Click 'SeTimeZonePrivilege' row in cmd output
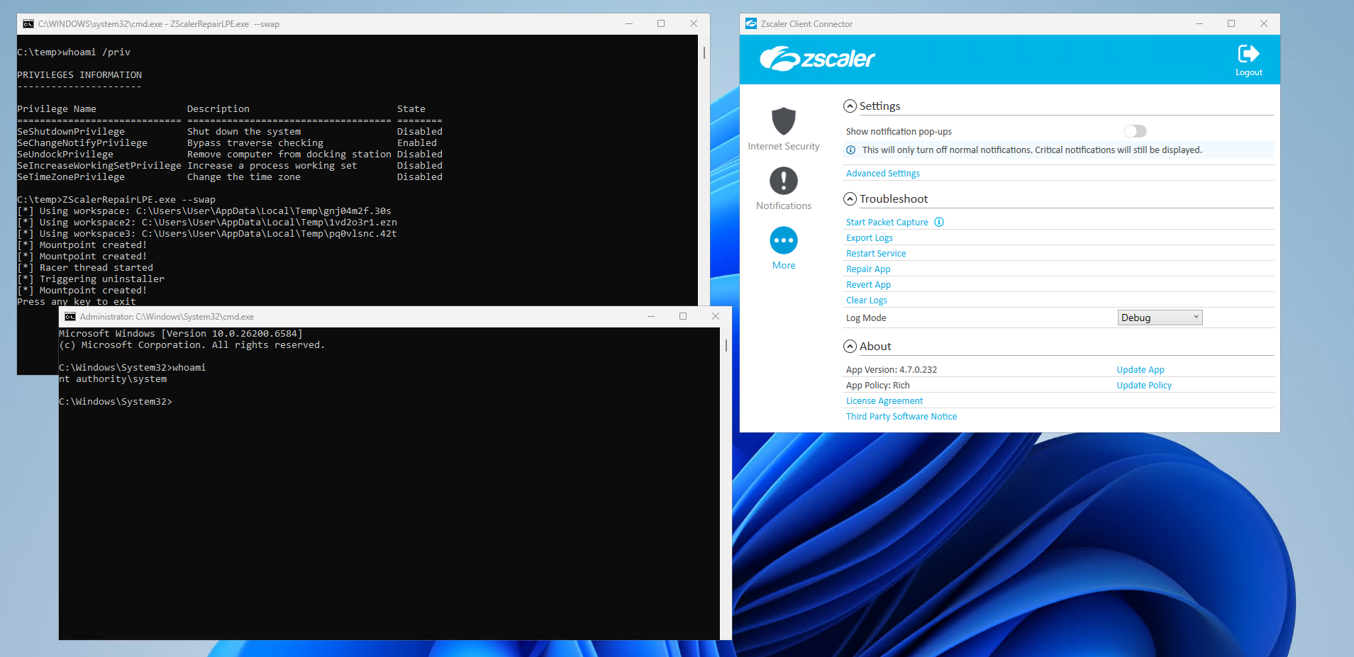This screenshot has width=1354, height=657. click(x=230, y=177)
